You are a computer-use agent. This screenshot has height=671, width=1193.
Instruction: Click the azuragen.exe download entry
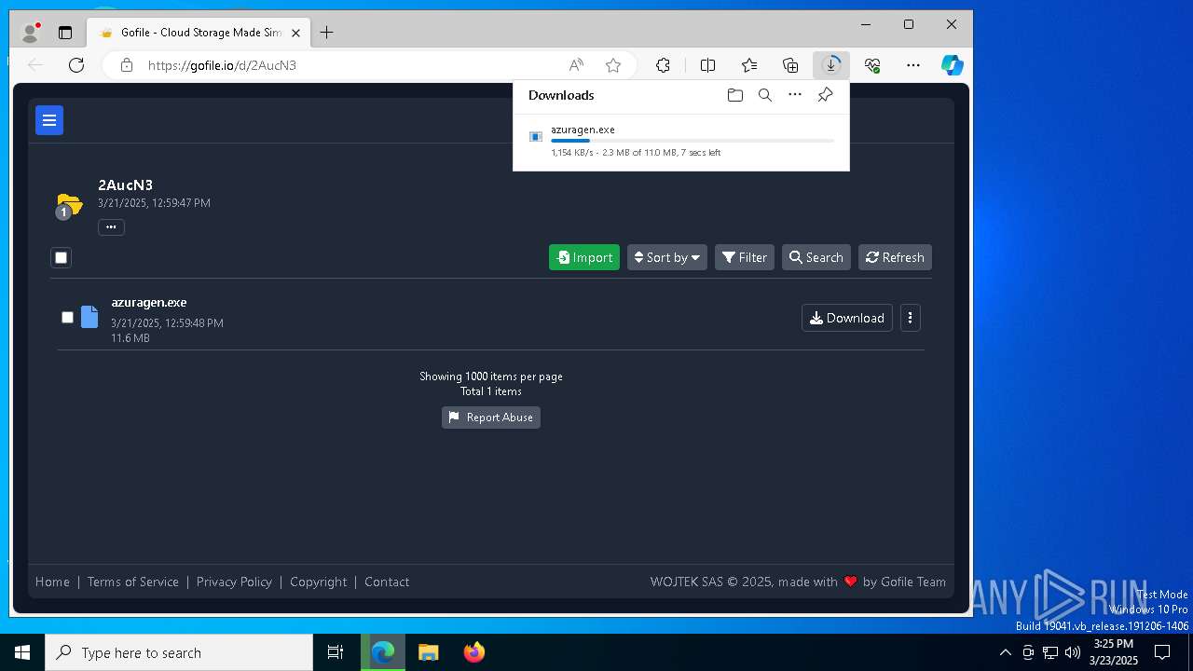tap(681, 141)
